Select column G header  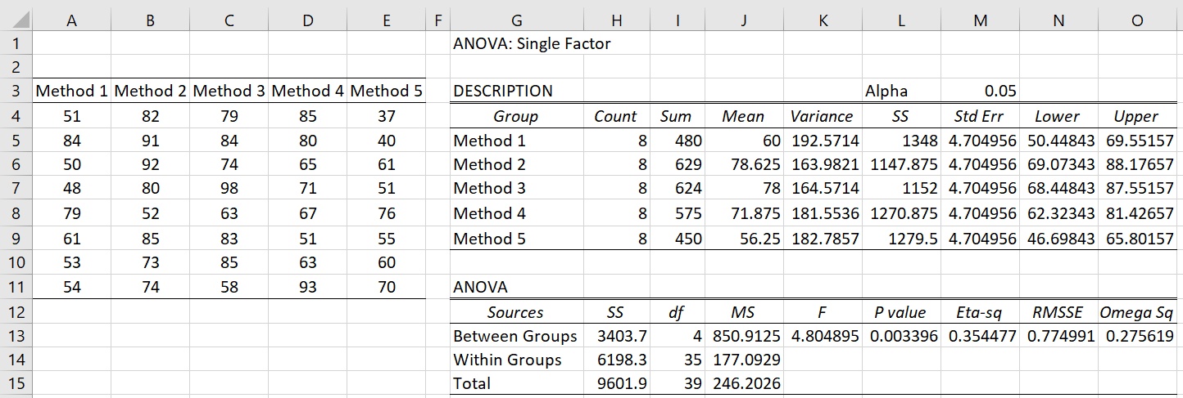pyautogui.click(x=515, y=20)
